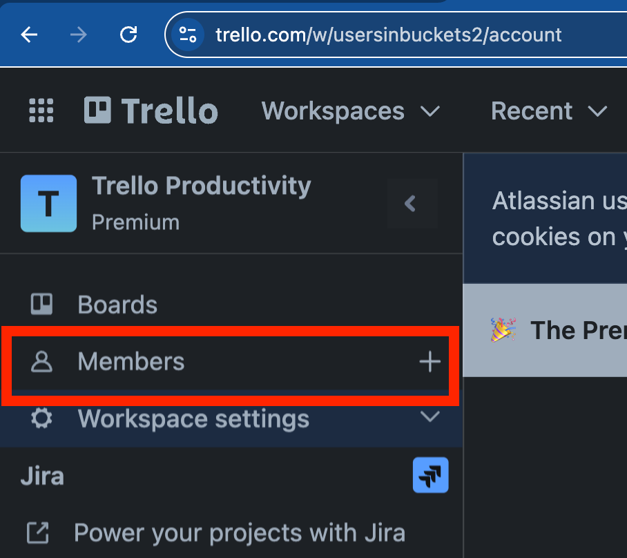Screen dimensions: 627x558
Task: Click the Boards icon in sidebar
Action: [41, 305]
